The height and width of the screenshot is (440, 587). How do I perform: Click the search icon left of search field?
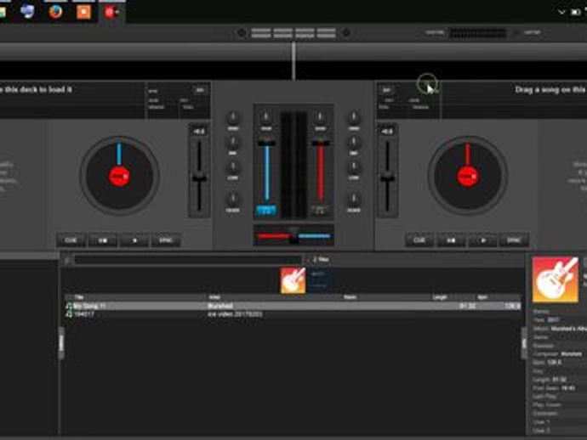pos(67,260)
